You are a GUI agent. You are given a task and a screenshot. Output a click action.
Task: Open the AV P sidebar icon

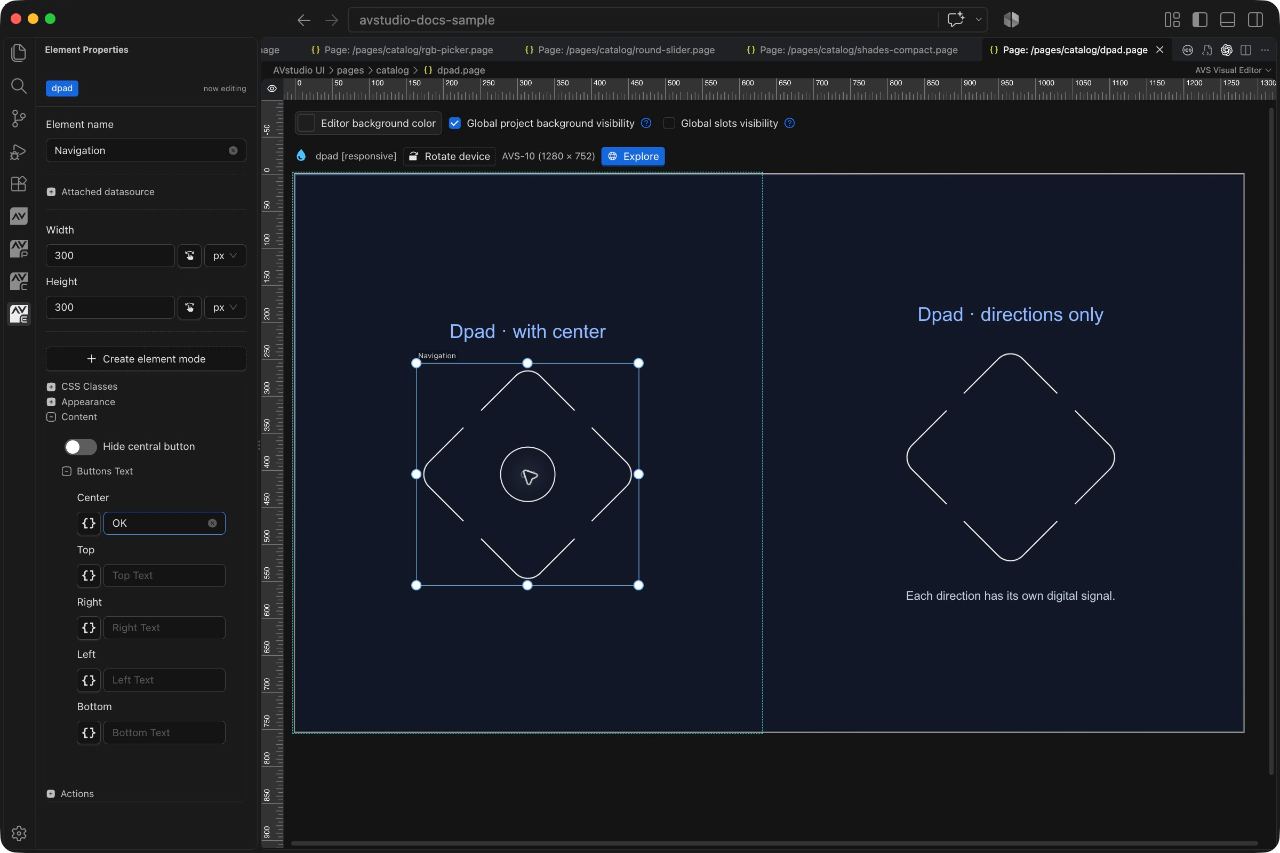pyautogui.click(x=19, y=249)
